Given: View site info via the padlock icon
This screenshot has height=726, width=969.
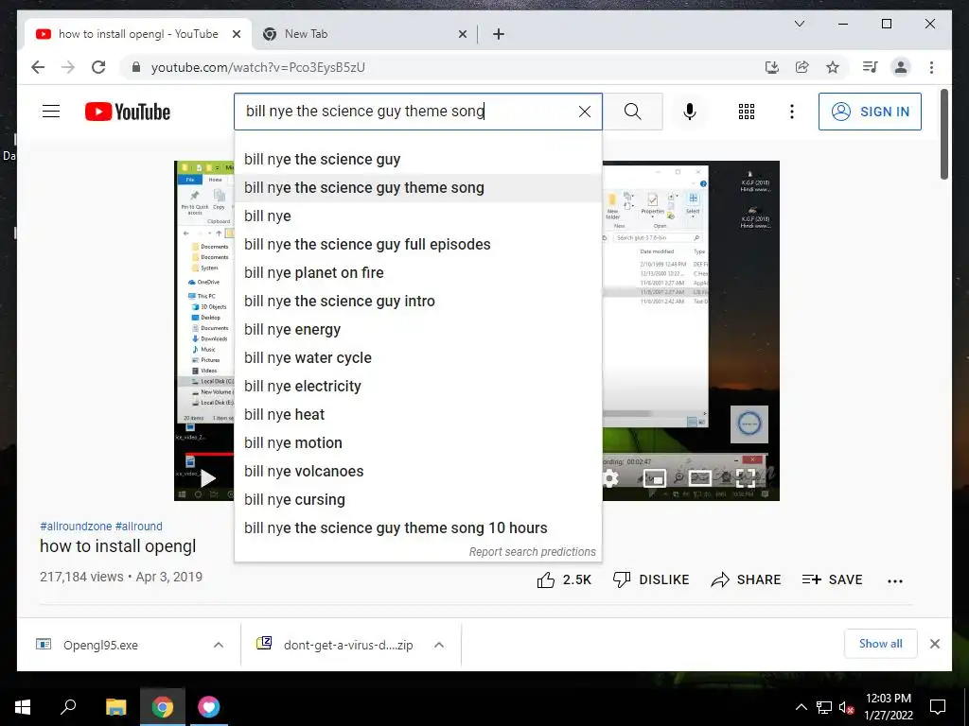Looking at the screenshot, I should pos(136,67).
